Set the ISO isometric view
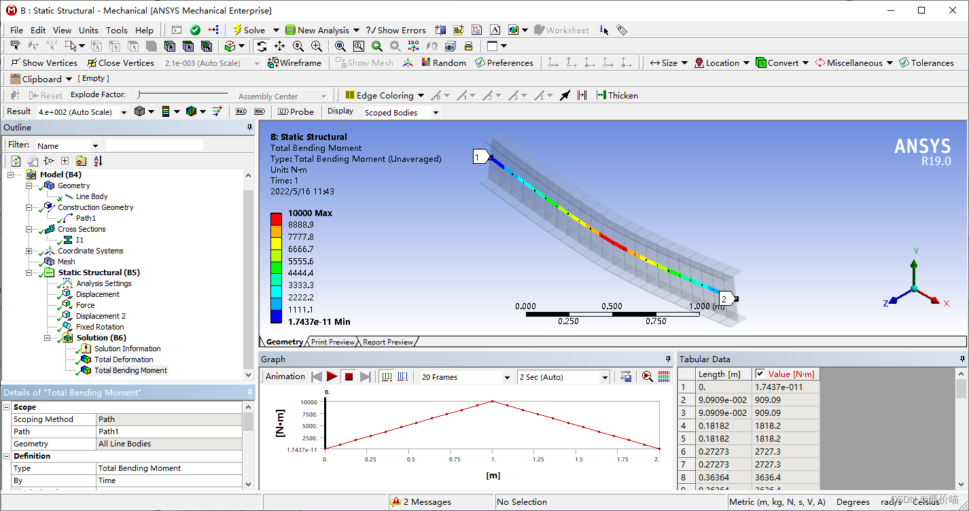 [x=413, y=46]
